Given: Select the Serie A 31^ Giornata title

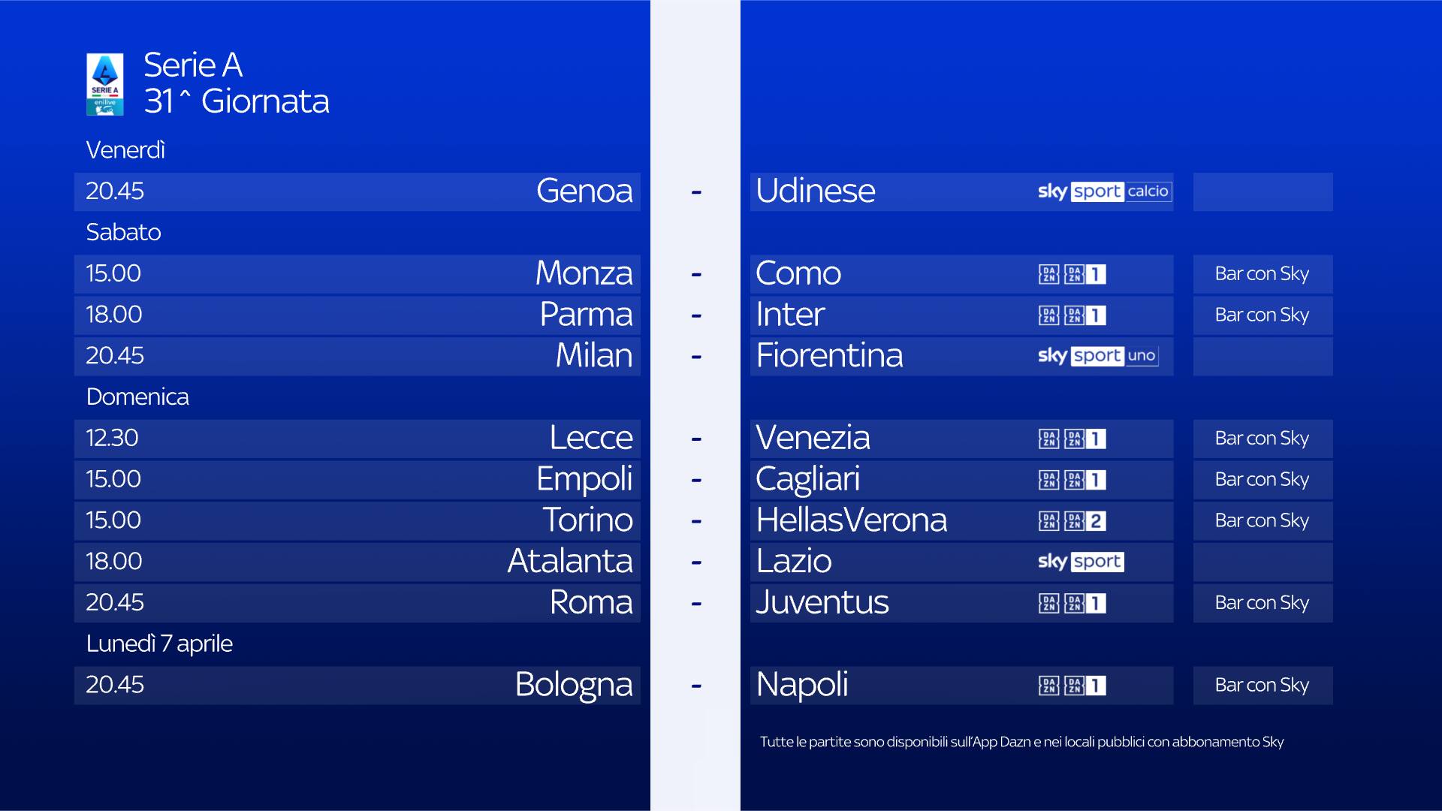Looking at the screenshot, I should (x=236, y=83).
